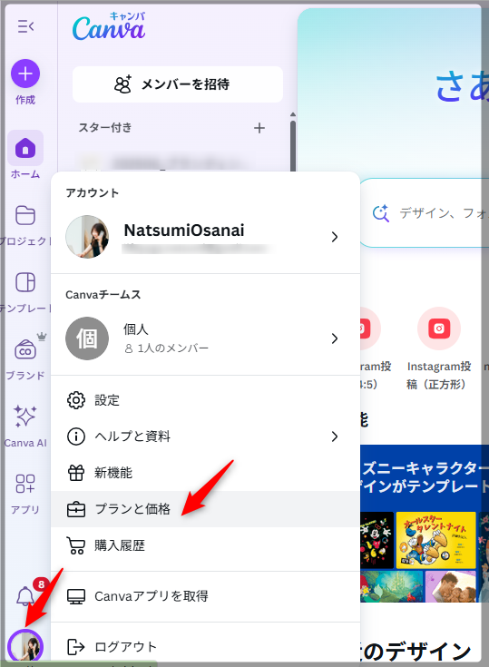Open 新機能 menu item
Screen dimensions: 489x667
205,473
